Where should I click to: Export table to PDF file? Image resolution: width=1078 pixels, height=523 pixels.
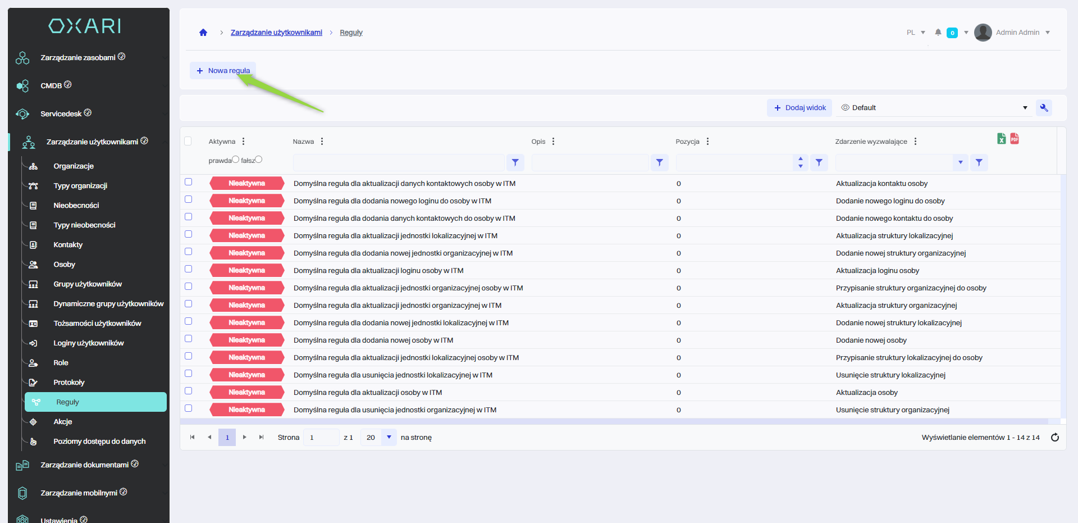pyautogui.click(x=1015, y=139)
